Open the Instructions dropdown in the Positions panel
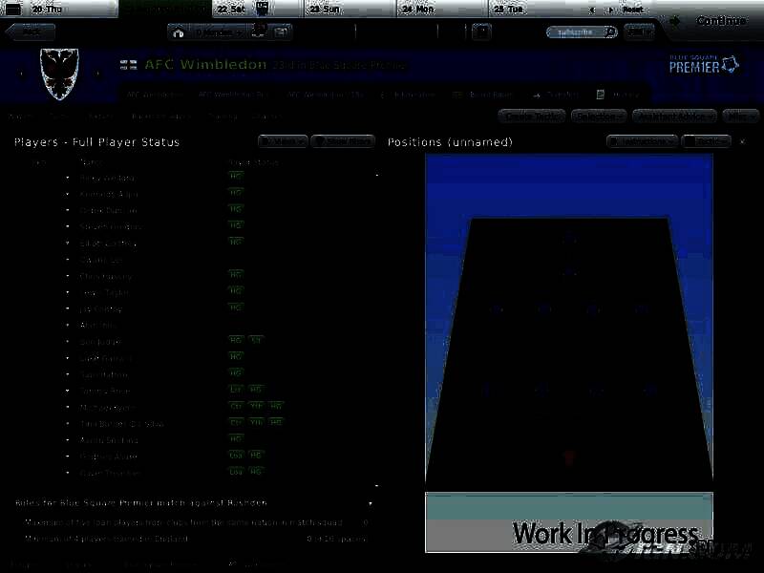Viewport: 764px width, 573px height. click(642, 141)
